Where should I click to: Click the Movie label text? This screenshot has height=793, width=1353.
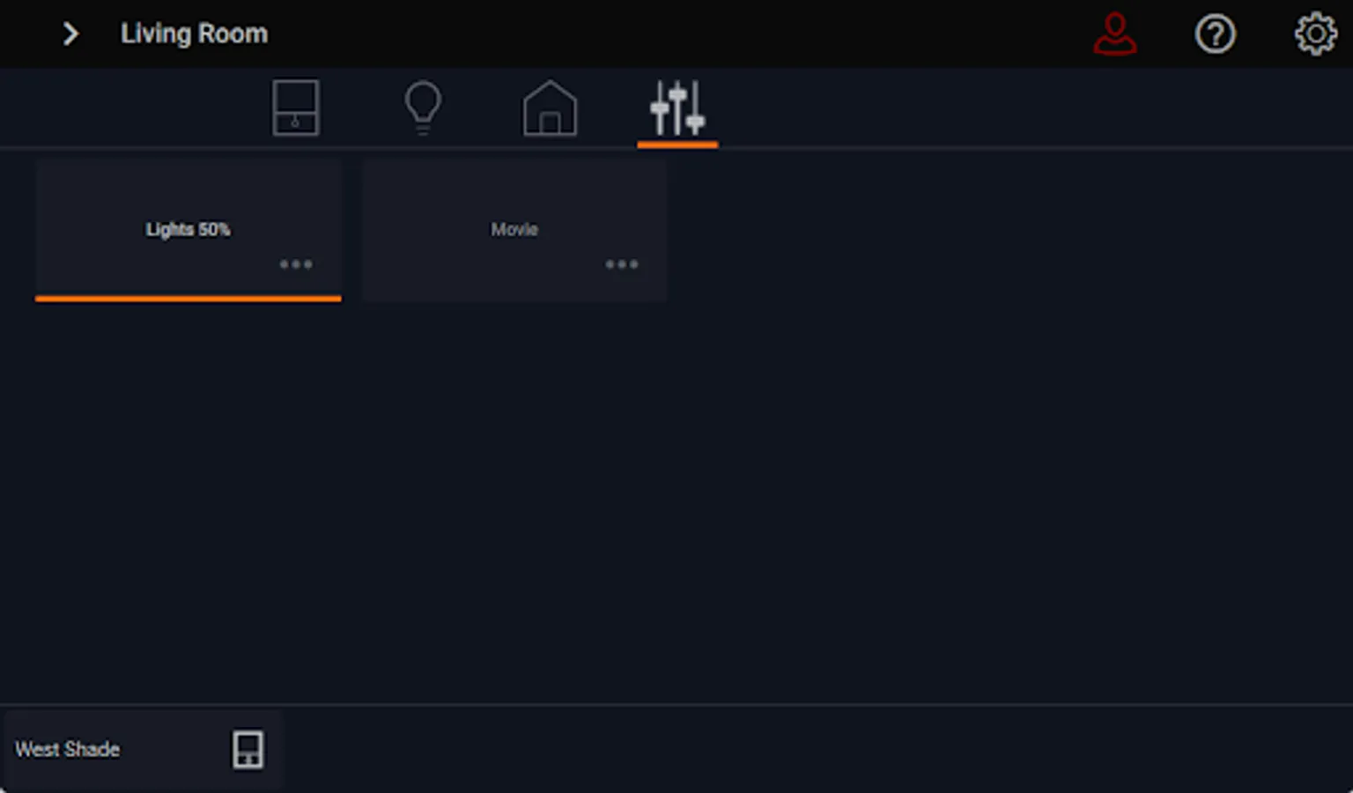coord(514,229)
